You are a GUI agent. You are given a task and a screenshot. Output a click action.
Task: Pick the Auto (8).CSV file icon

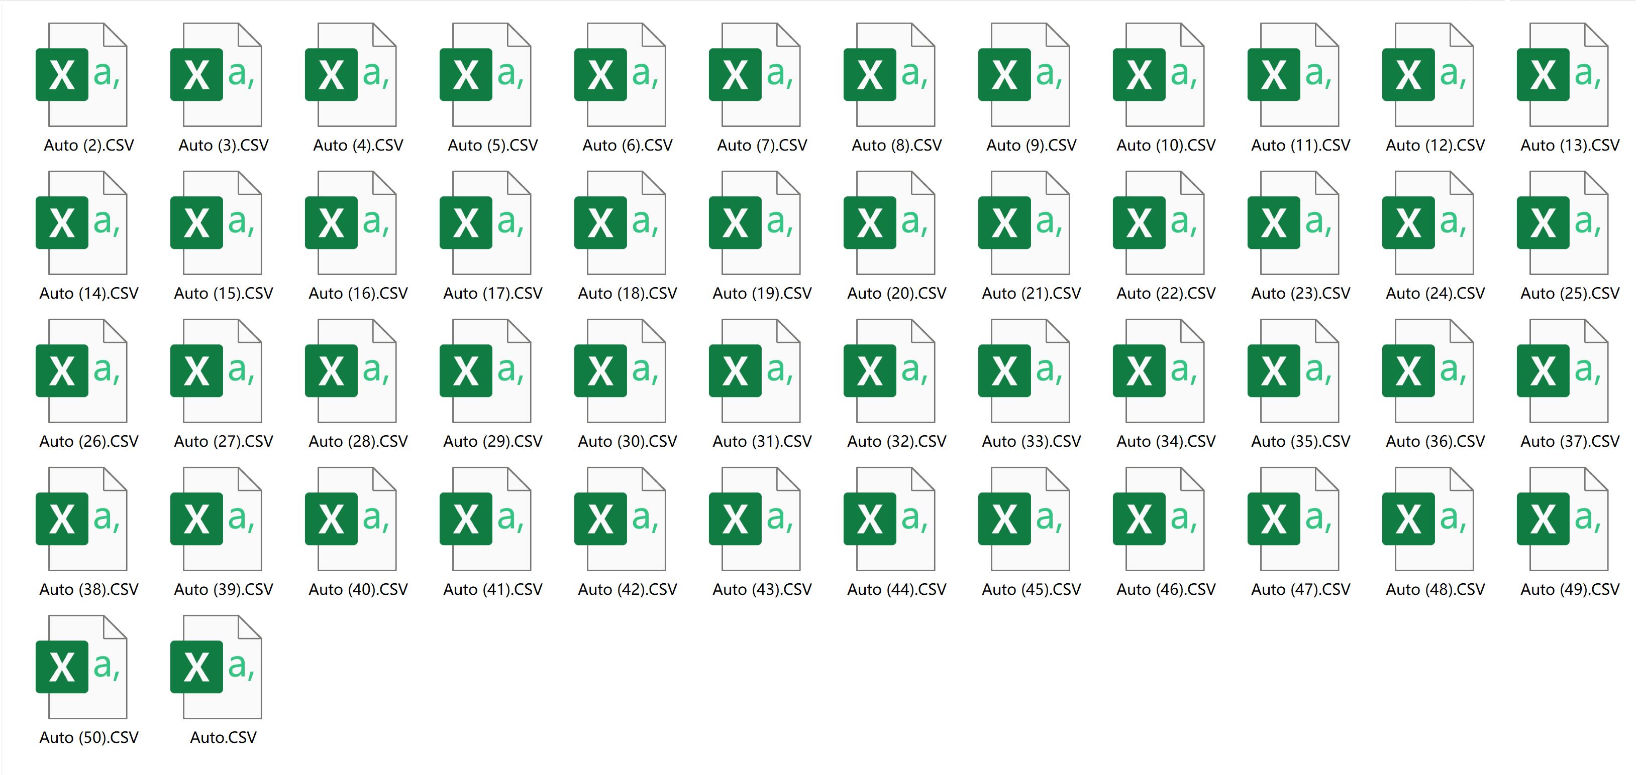(x=889, y=74)
